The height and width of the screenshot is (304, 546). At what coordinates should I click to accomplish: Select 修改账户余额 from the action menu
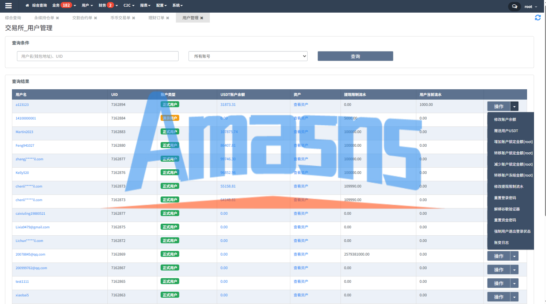point(505,119)
